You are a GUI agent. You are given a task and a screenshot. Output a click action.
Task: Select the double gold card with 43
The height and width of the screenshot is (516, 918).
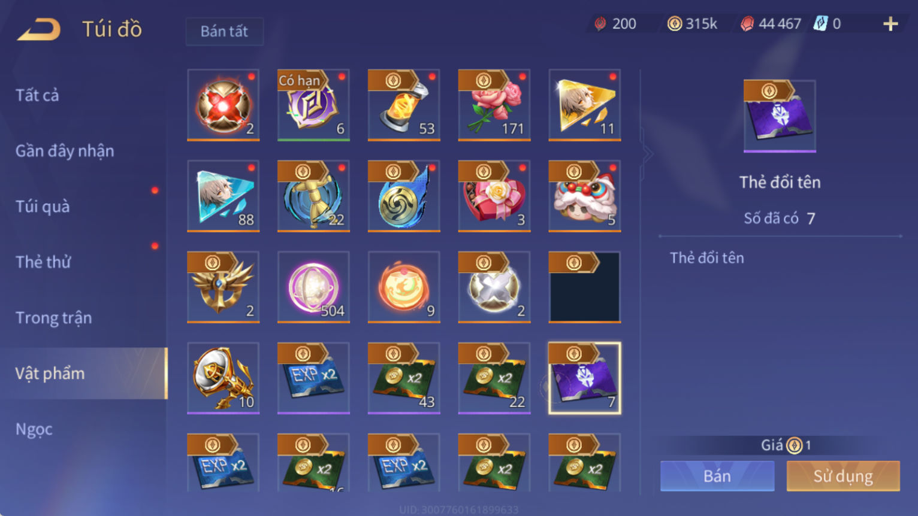[x=404, y=378]
